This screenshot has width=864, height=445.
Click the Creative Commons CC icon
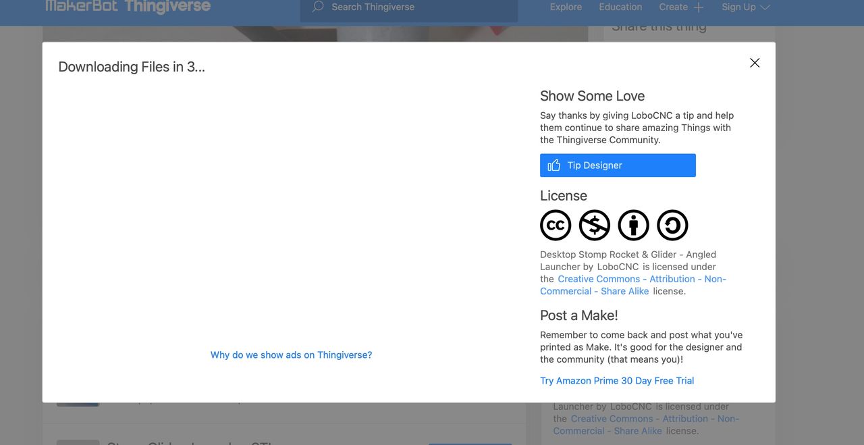point(556,225)
